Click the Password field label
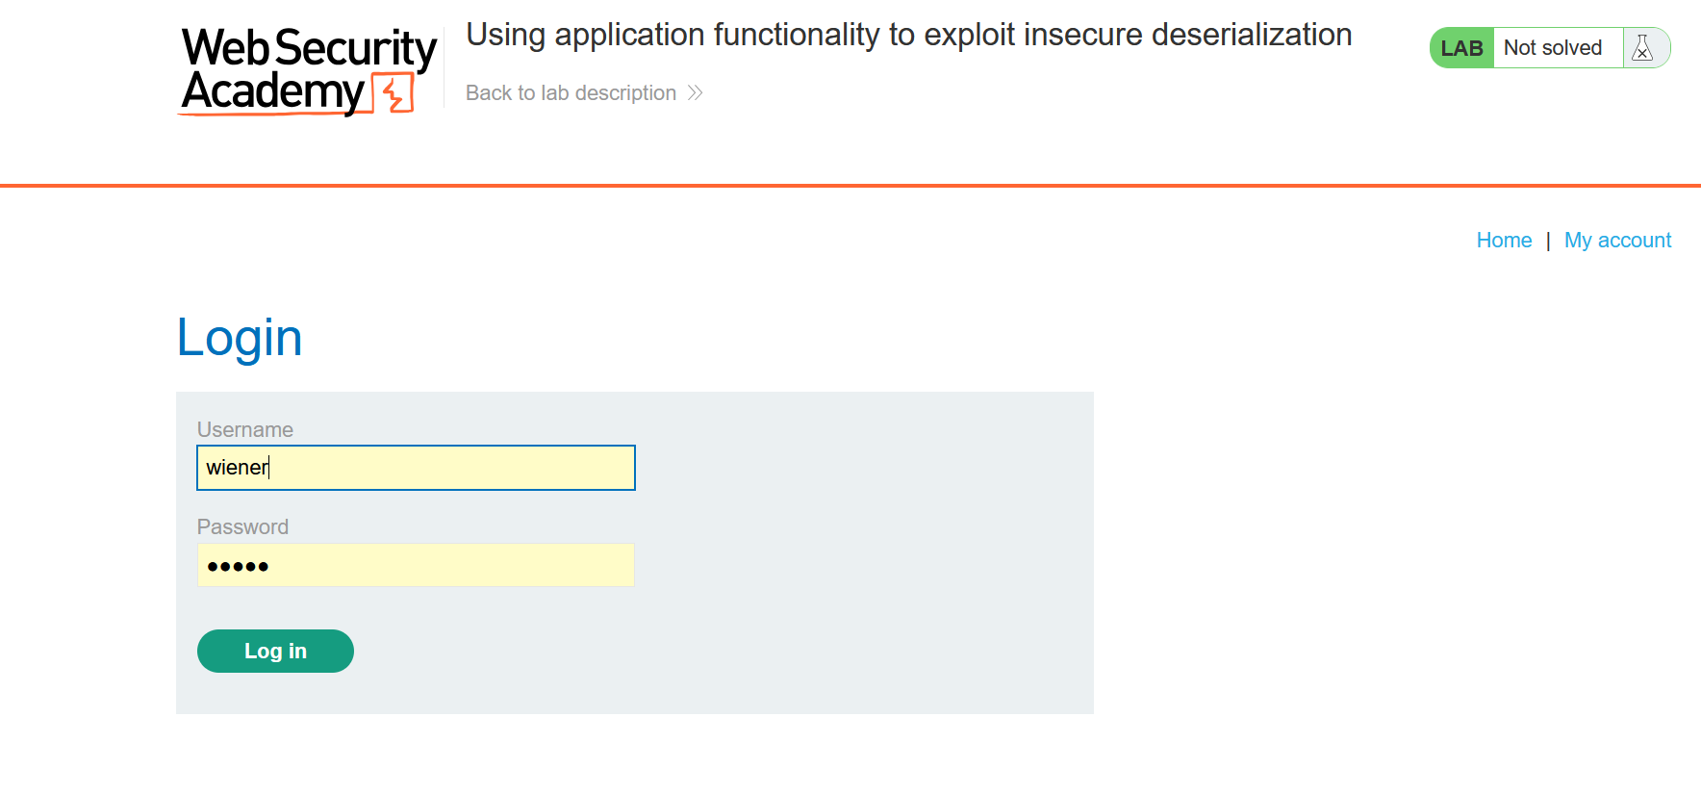This screenshot has width=1701, height=794. pyautogui.click(x=242, y=526)
